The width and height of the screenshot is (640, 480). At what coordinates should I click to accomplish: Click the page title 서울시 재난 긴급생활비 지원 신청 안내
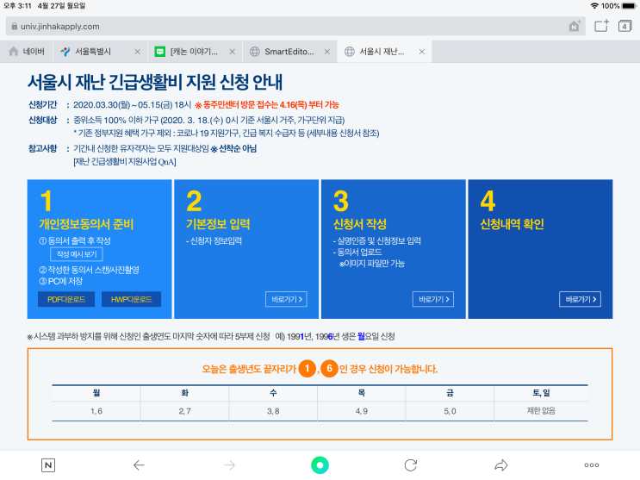(x=155, y=82)
